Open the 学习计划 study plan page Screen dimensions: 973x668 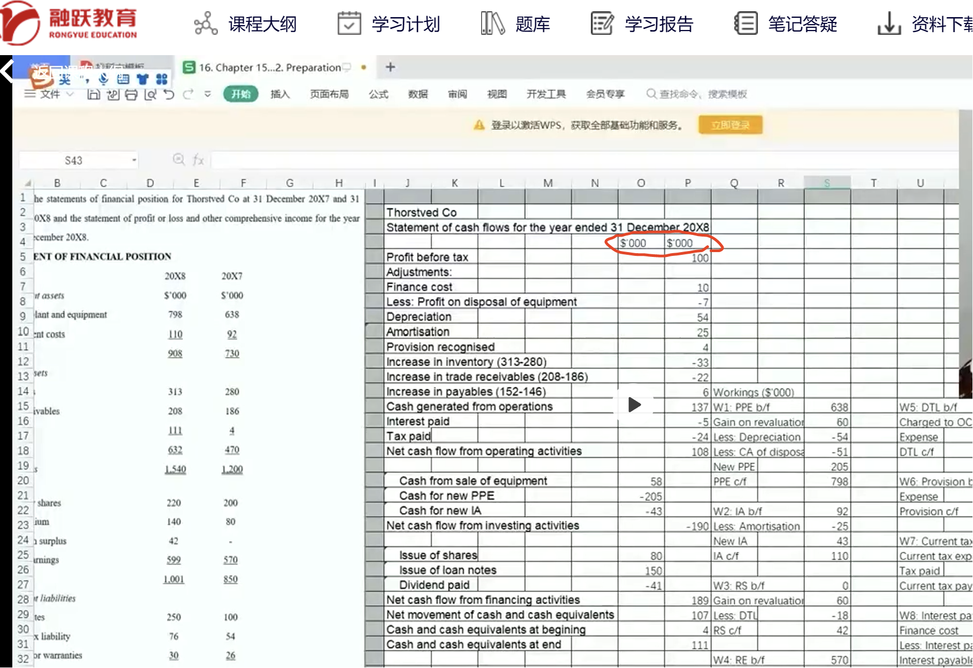coord(406,24)
